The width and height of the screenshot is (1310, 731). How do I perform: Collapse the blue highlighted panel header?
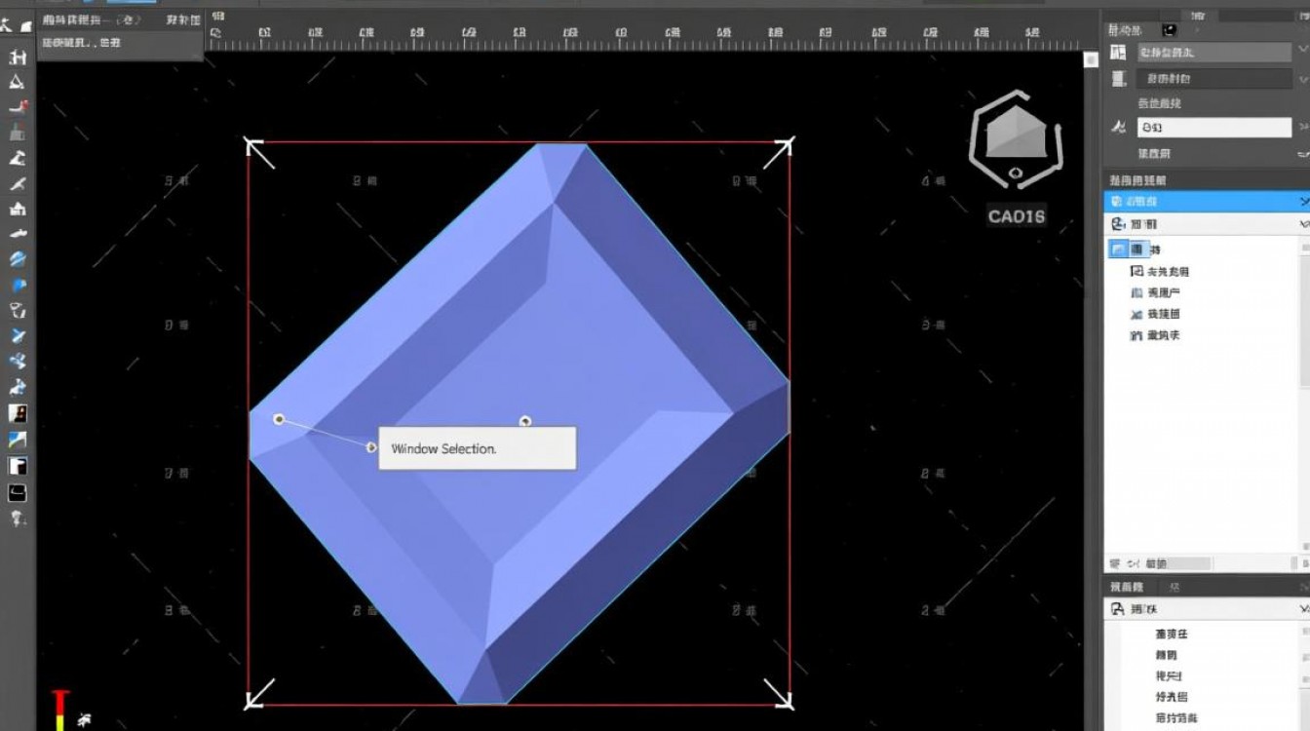point(1304,202)
